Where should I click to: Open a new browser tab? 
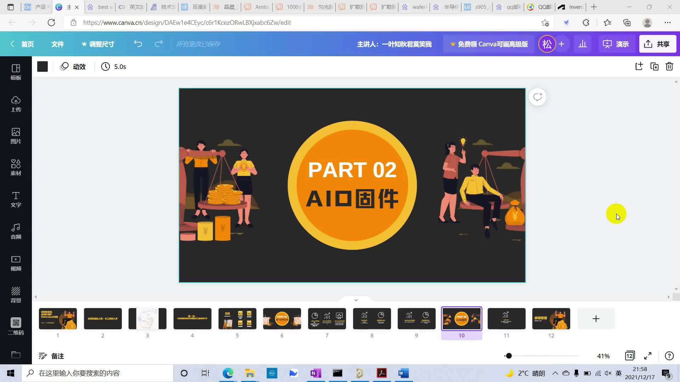pos(594,7)
